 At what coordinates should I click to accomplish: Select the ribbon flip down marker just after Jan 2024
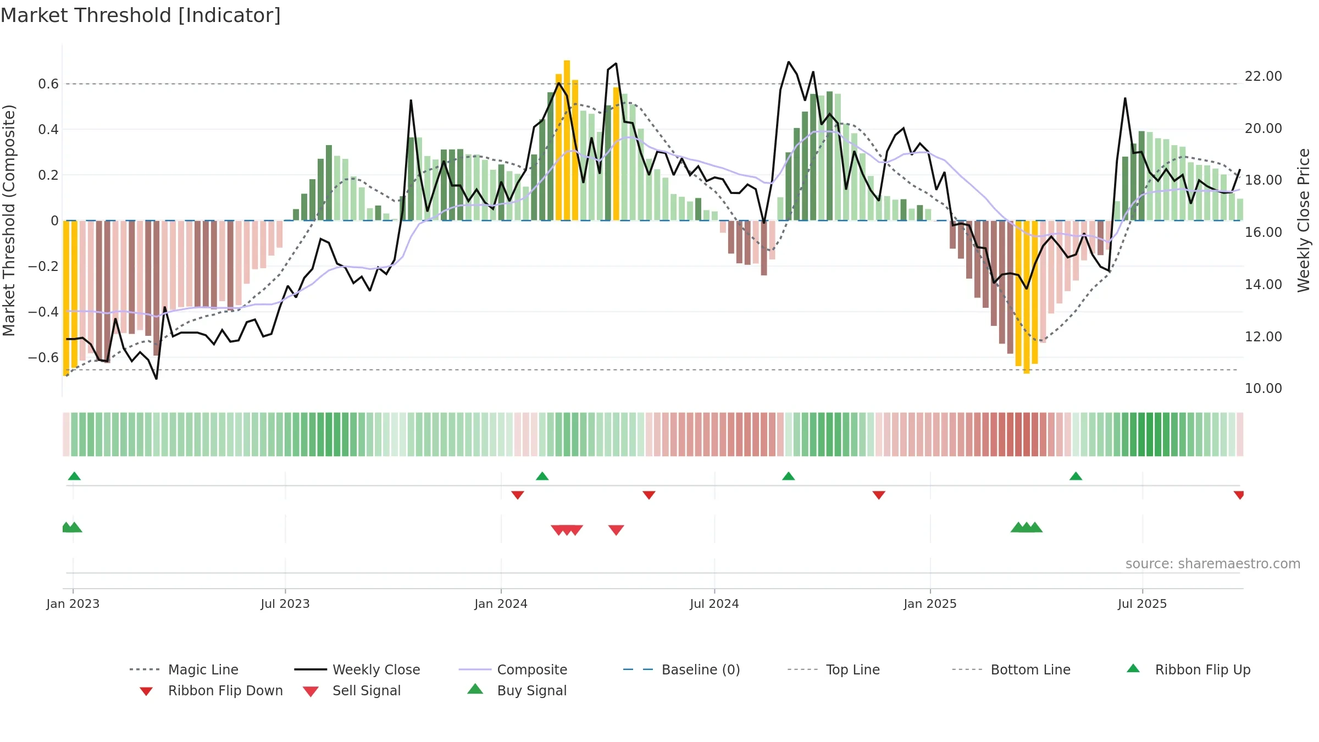[x=517, y=495]
